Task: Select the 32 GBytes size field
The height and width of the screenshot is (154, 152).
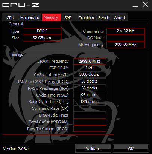Action: 42,38
